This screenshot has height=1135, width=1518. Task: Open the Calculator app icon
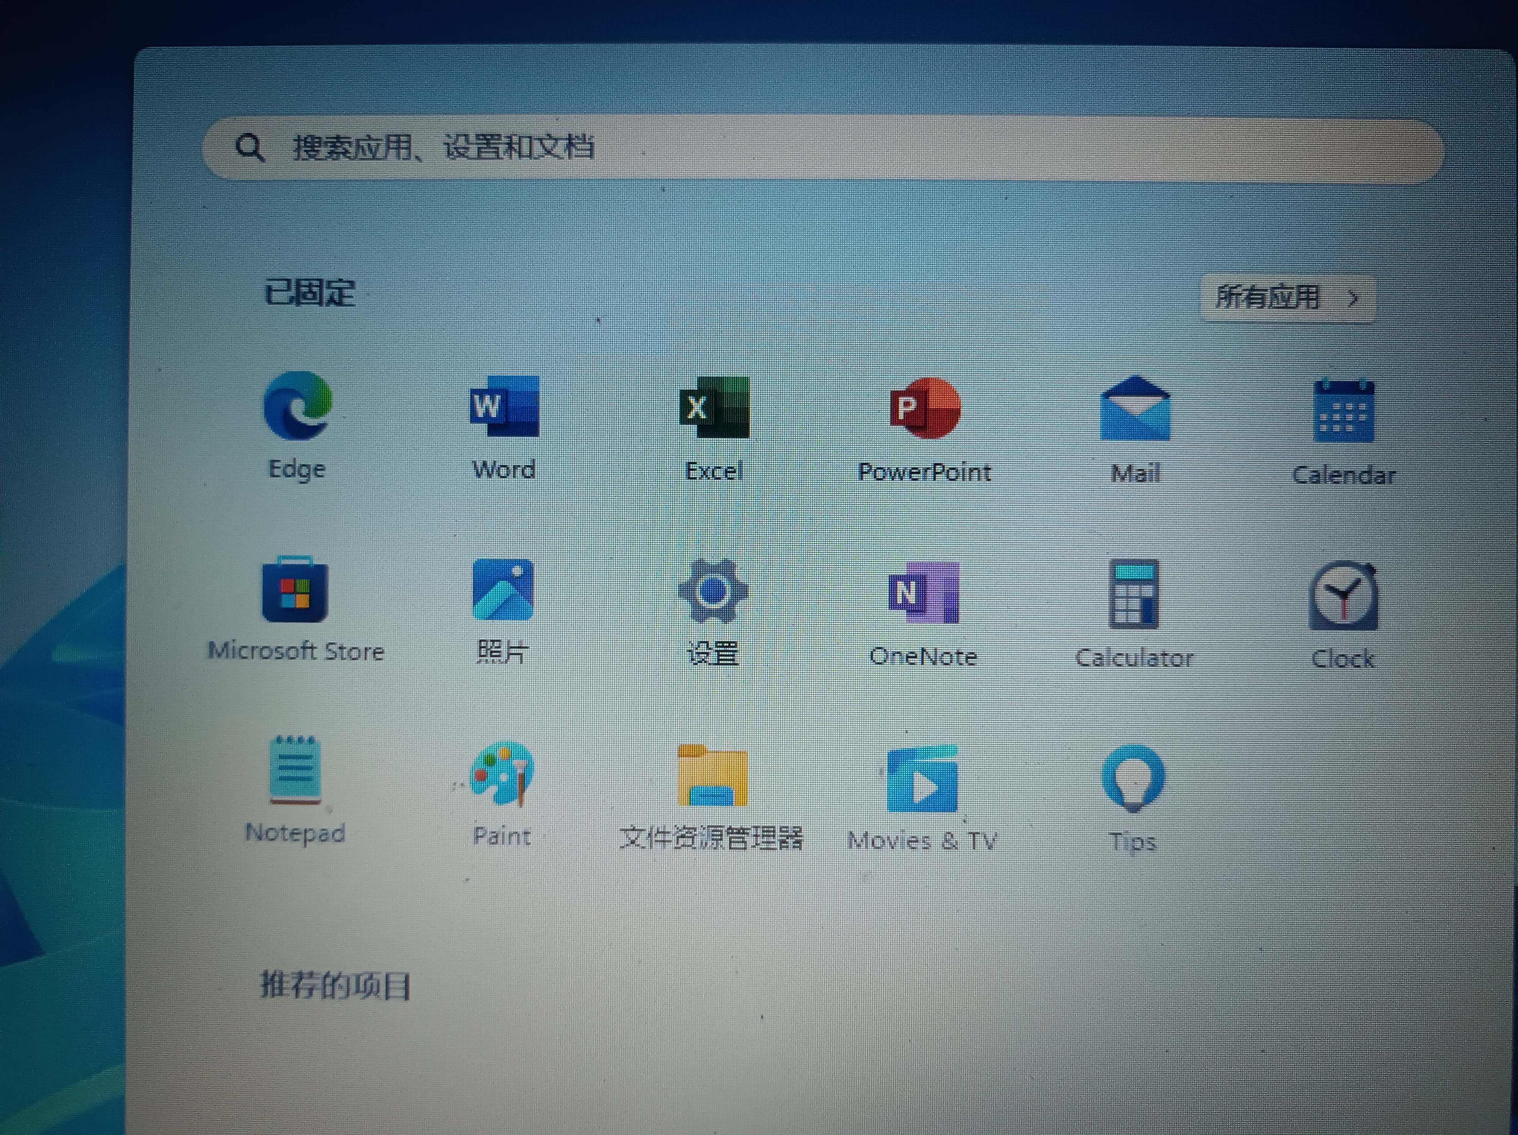click(x=1134, y=594)
